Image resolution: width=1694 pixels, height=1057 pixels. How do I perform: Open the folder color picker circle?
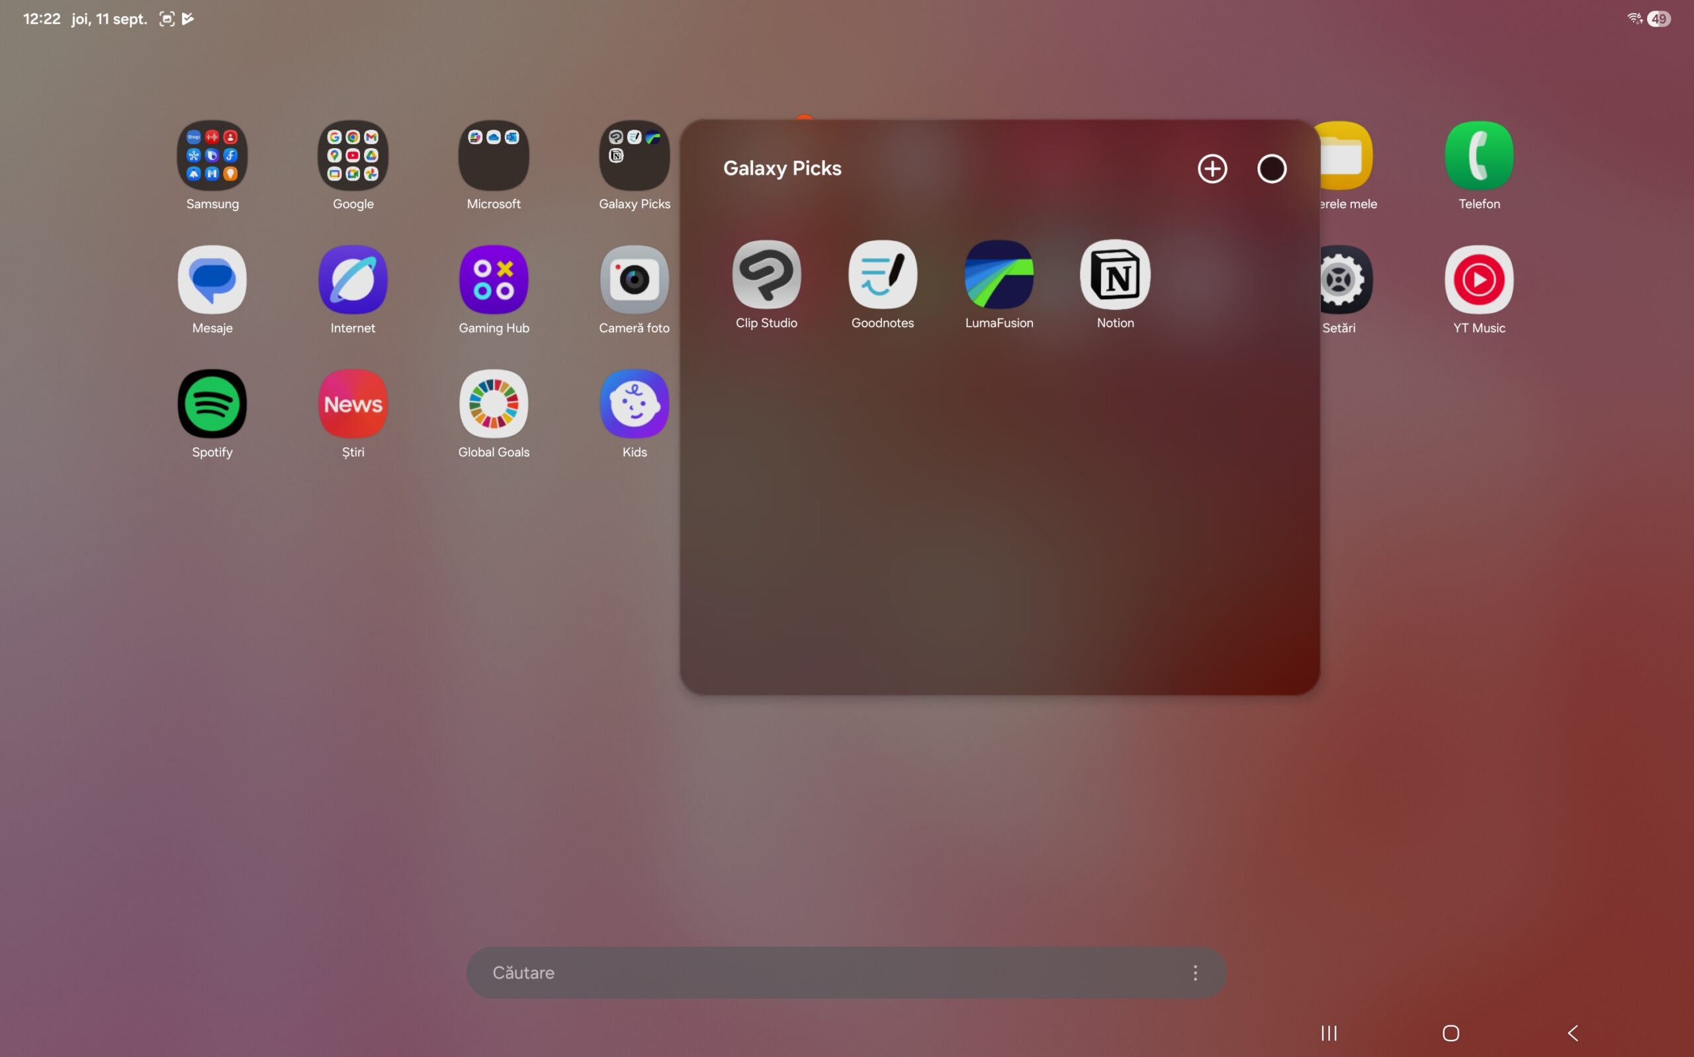(1271, 169)
